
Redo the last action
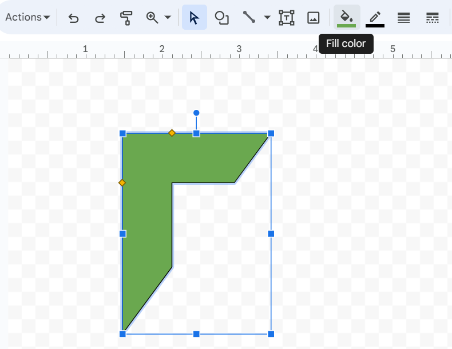click(100, 18)
